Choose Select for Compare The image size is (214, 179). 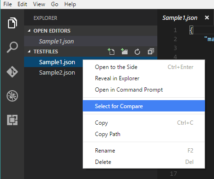click(144, 106)
